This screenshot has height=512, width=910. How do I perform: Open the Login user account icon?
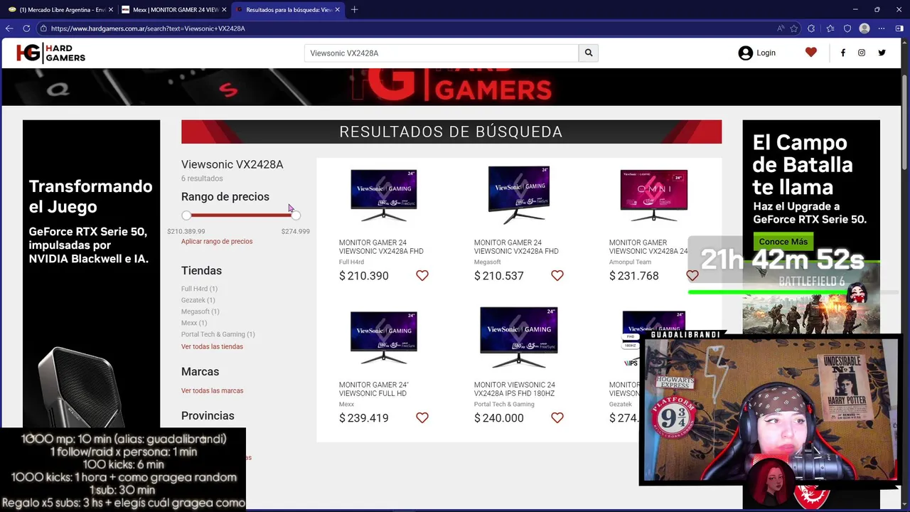[x=745, y=53]
